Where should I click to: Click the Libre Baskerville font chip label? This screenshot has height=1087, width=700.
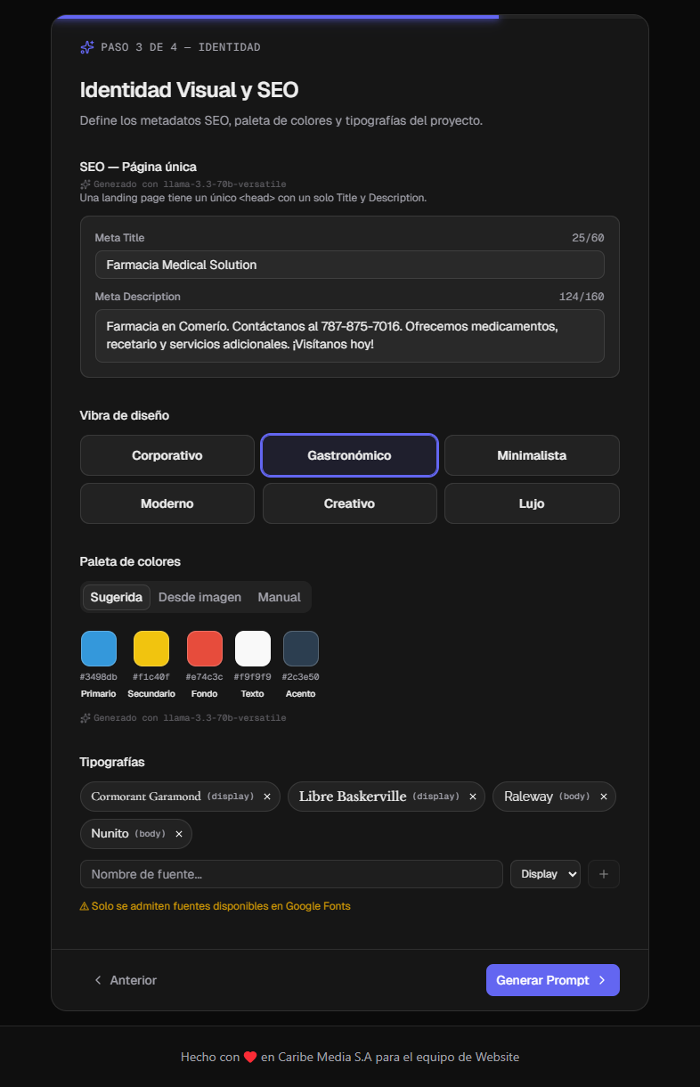pyautogui.click(x=353, y=797)
